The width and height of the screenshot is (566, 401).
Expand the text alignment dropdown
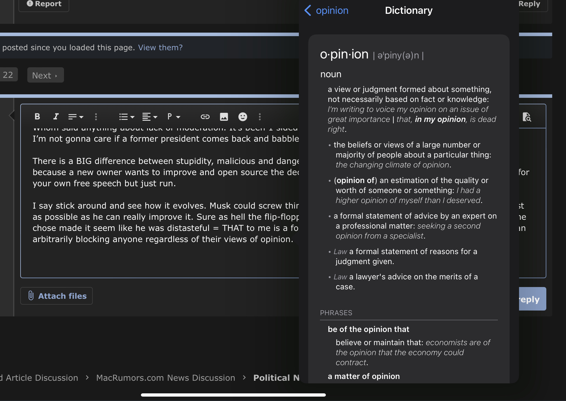coord(150,117)
